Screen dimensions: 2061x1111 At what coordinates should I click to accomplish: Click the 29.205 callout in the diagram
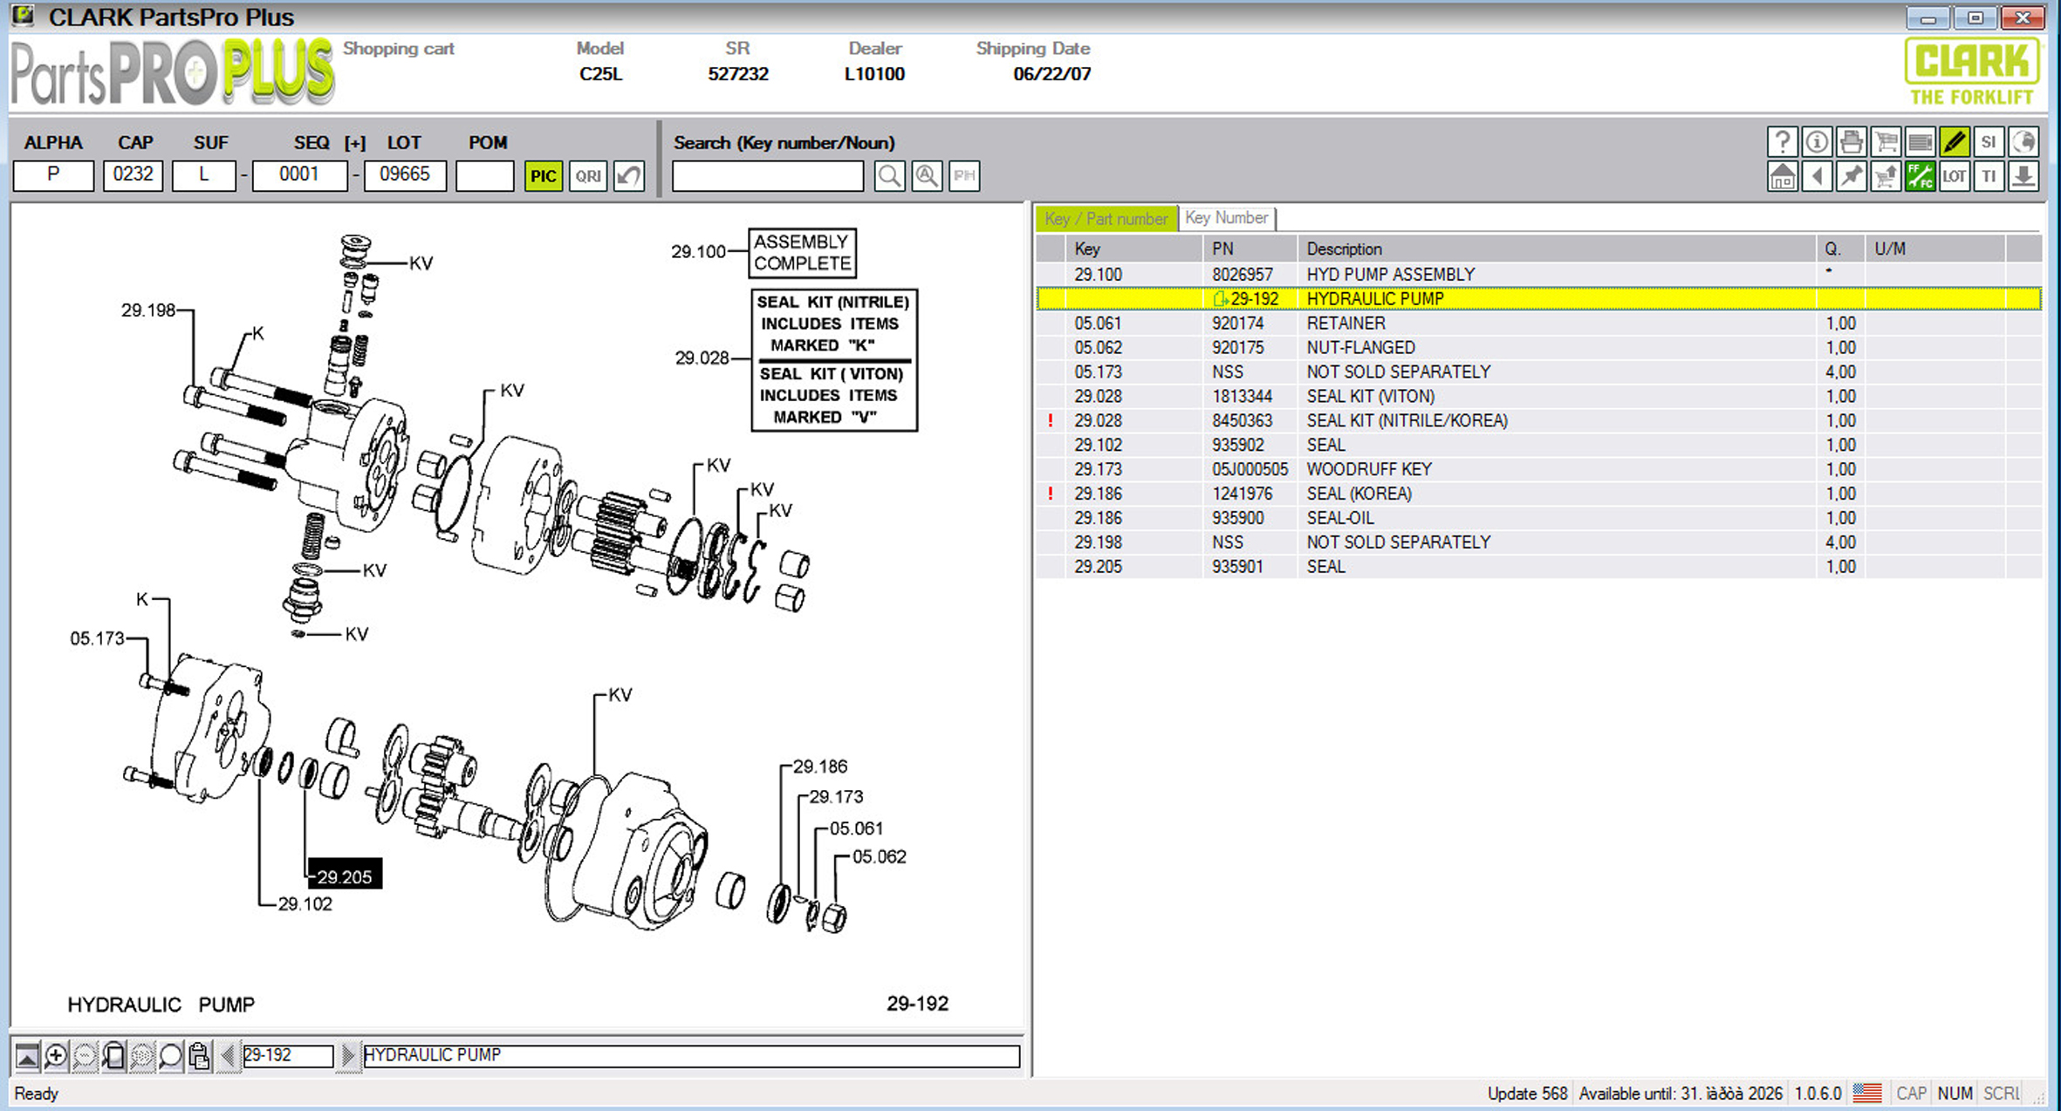(344, 876)
